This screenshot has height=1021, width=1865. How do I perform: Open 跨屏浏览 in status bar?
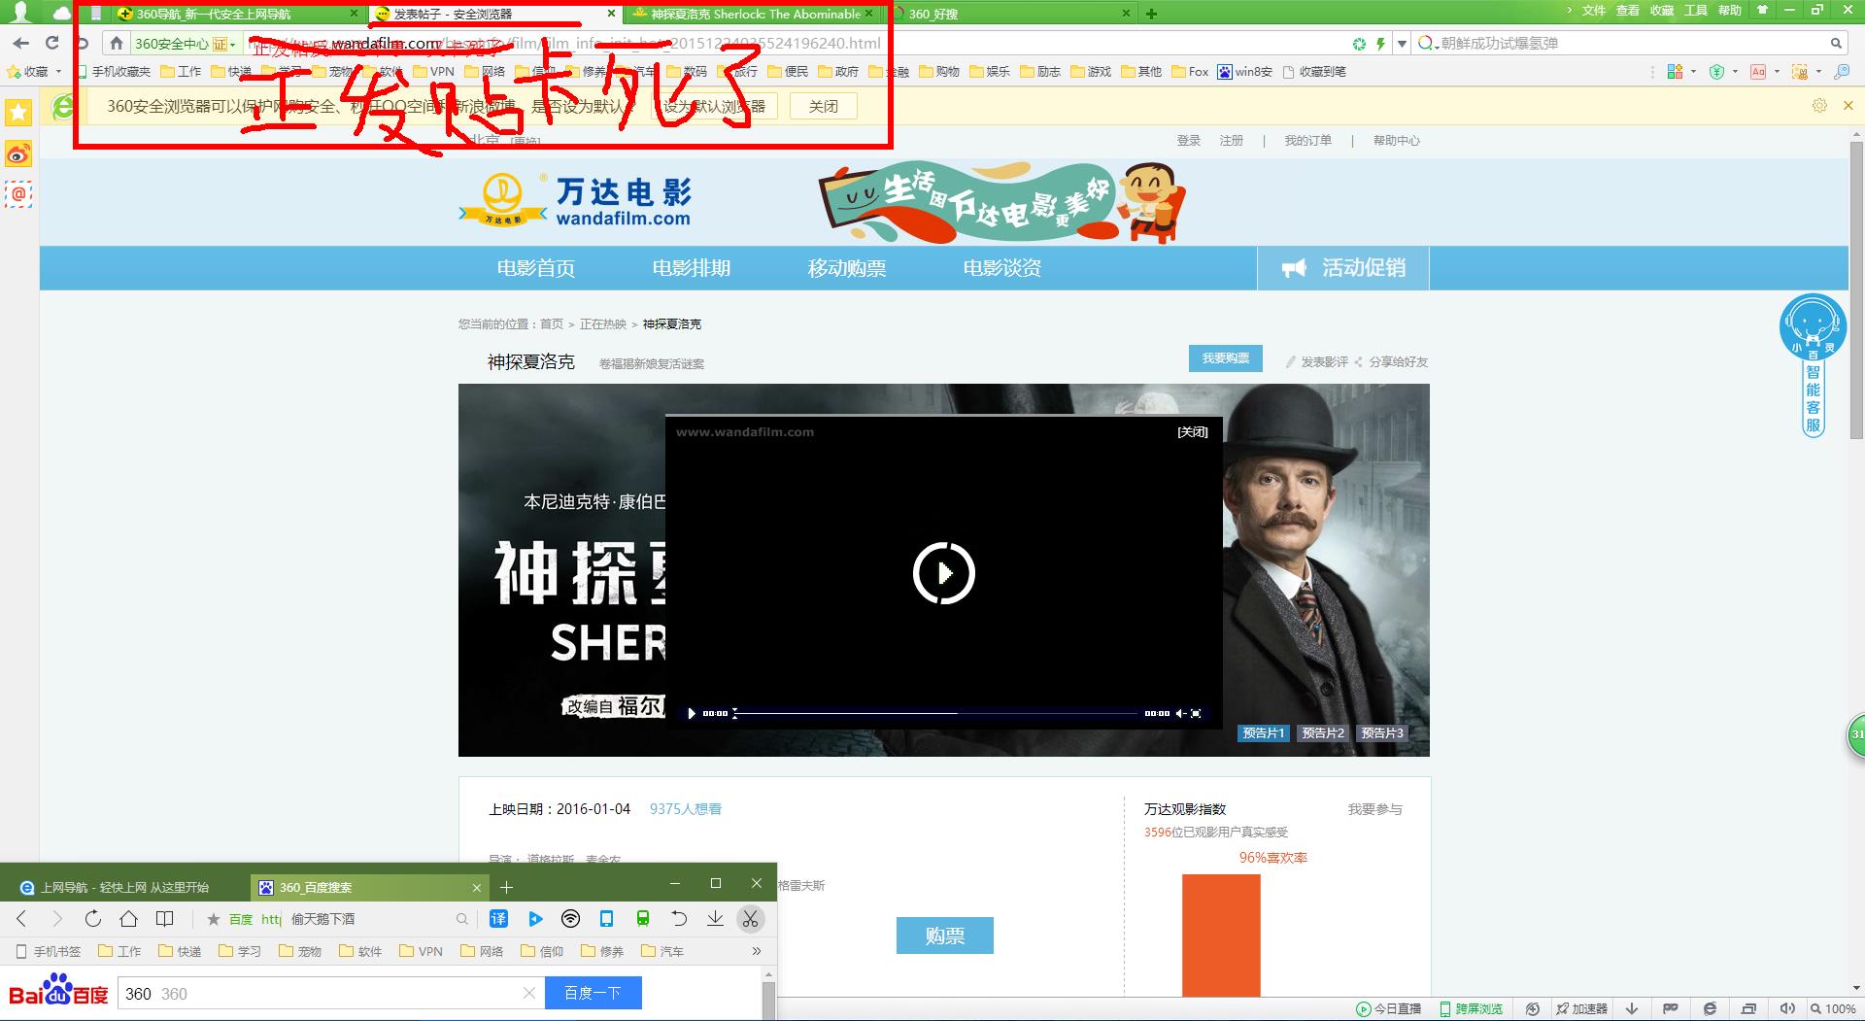coord(1471,1009)
